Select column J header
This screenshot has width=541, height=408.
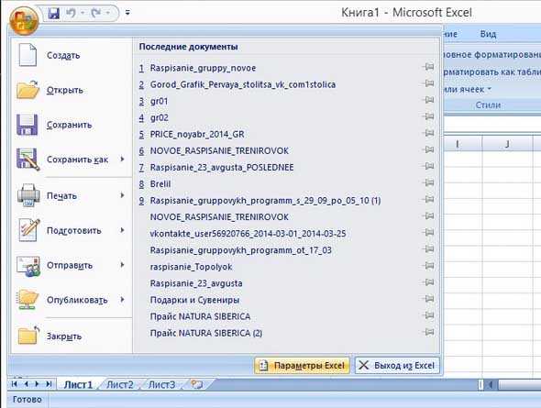point(507,144)
